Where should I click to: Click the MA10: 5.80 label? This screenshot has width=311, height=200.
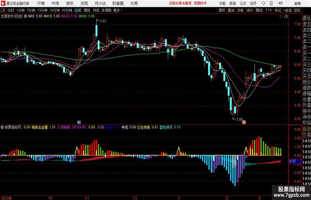(52, 16)
